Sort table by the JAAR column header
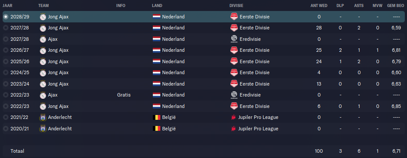407x158 pixels. click(7, 5)
